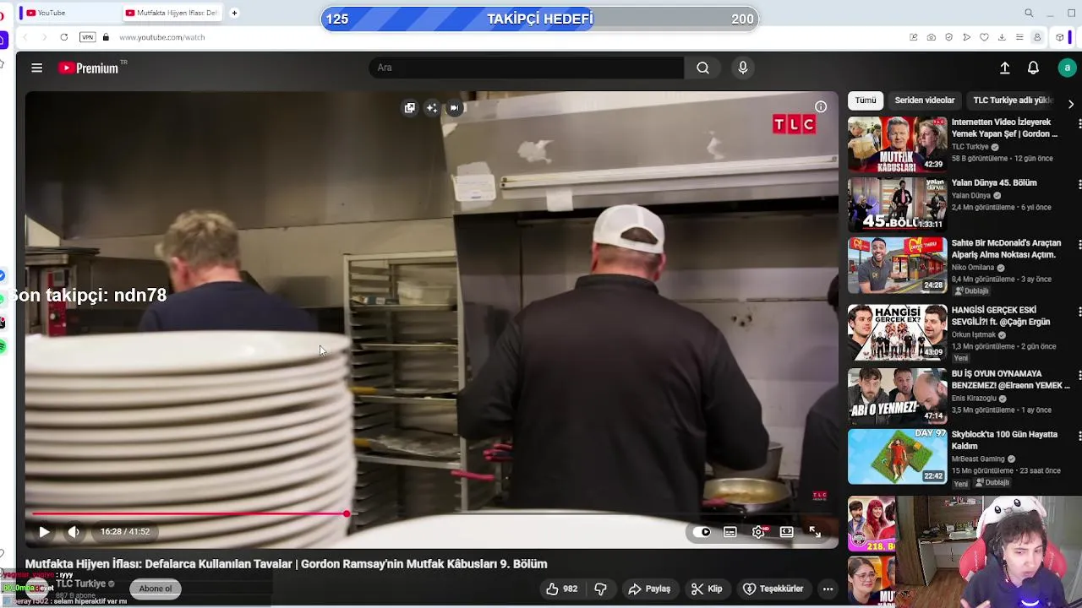
Task: Open more actions three-dot menu
Action: 828,589
